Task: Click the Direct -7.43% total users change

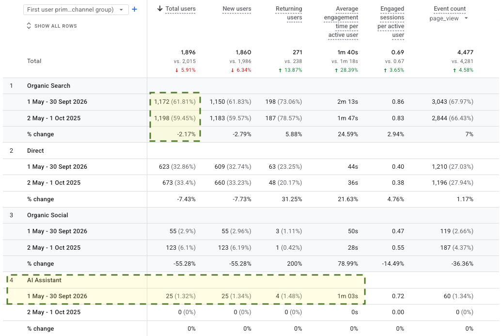Action: (187, 199)
